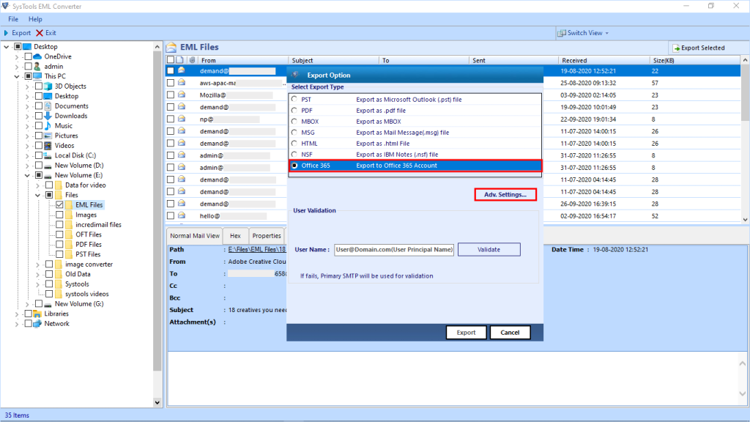Click Export button in the dialog
750x422 pixels.
[466, 333]
